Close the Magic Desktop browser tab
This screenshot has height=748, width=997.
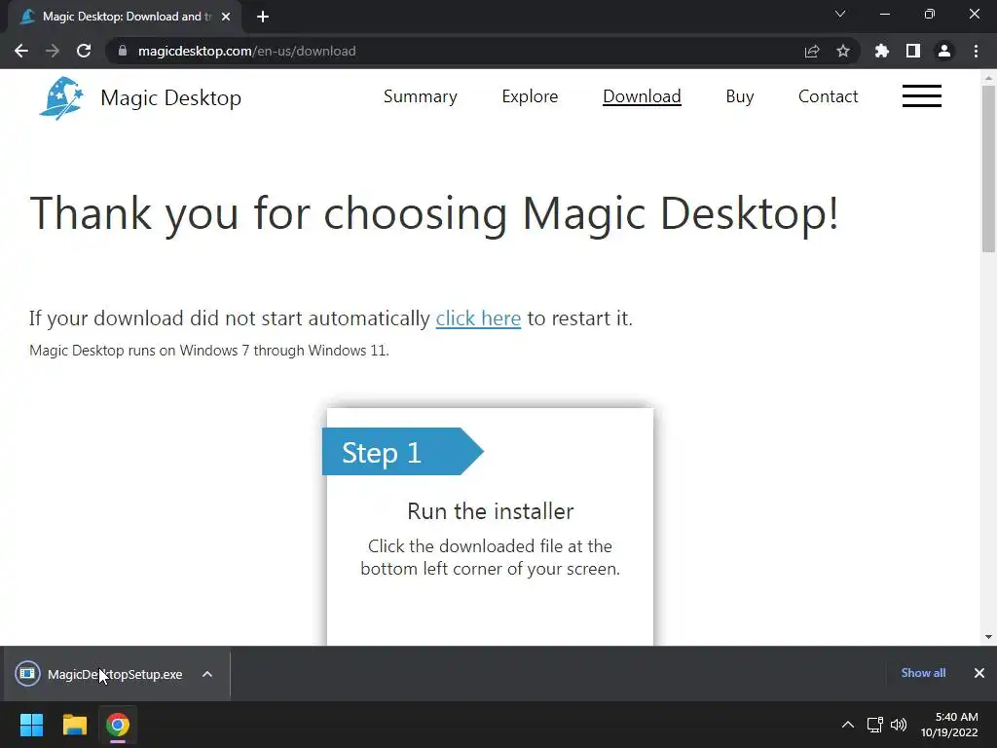(x=226, y=17)
